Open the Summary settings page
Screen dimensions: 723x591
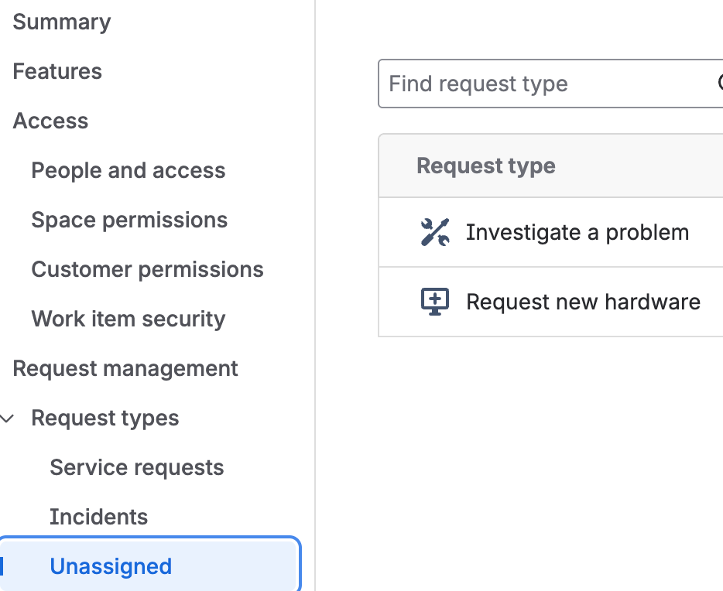[x=62, y=22]
